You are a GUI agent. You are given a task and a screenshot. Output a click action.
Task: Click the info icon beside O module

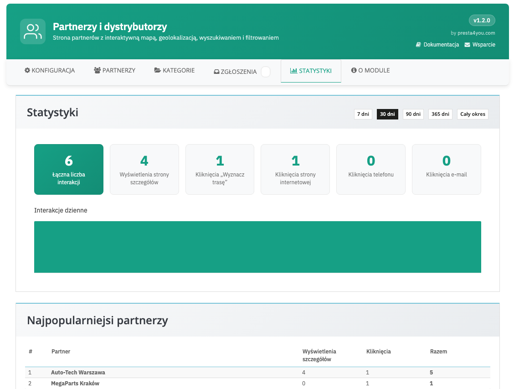[354, 70]
